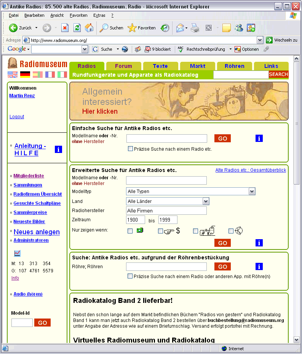Switch to the Röhren tab
Screen dimensions: 302x354
(234, 66)
